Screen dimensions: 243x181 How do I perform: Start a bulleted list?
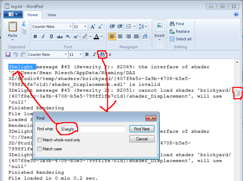tap(129, 26)
